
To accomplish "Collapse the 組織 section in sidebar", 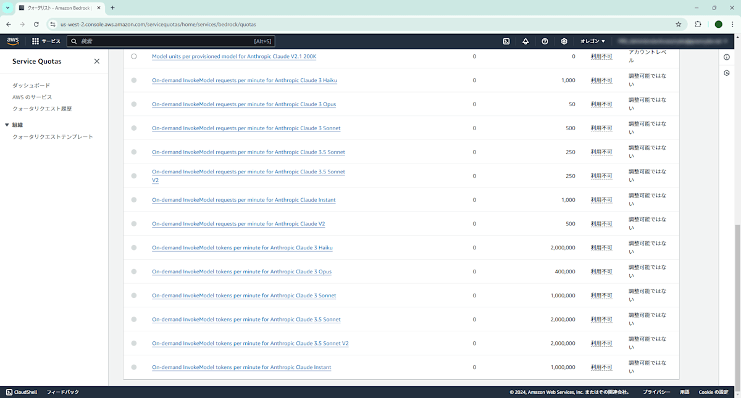I will pos(7,125).
